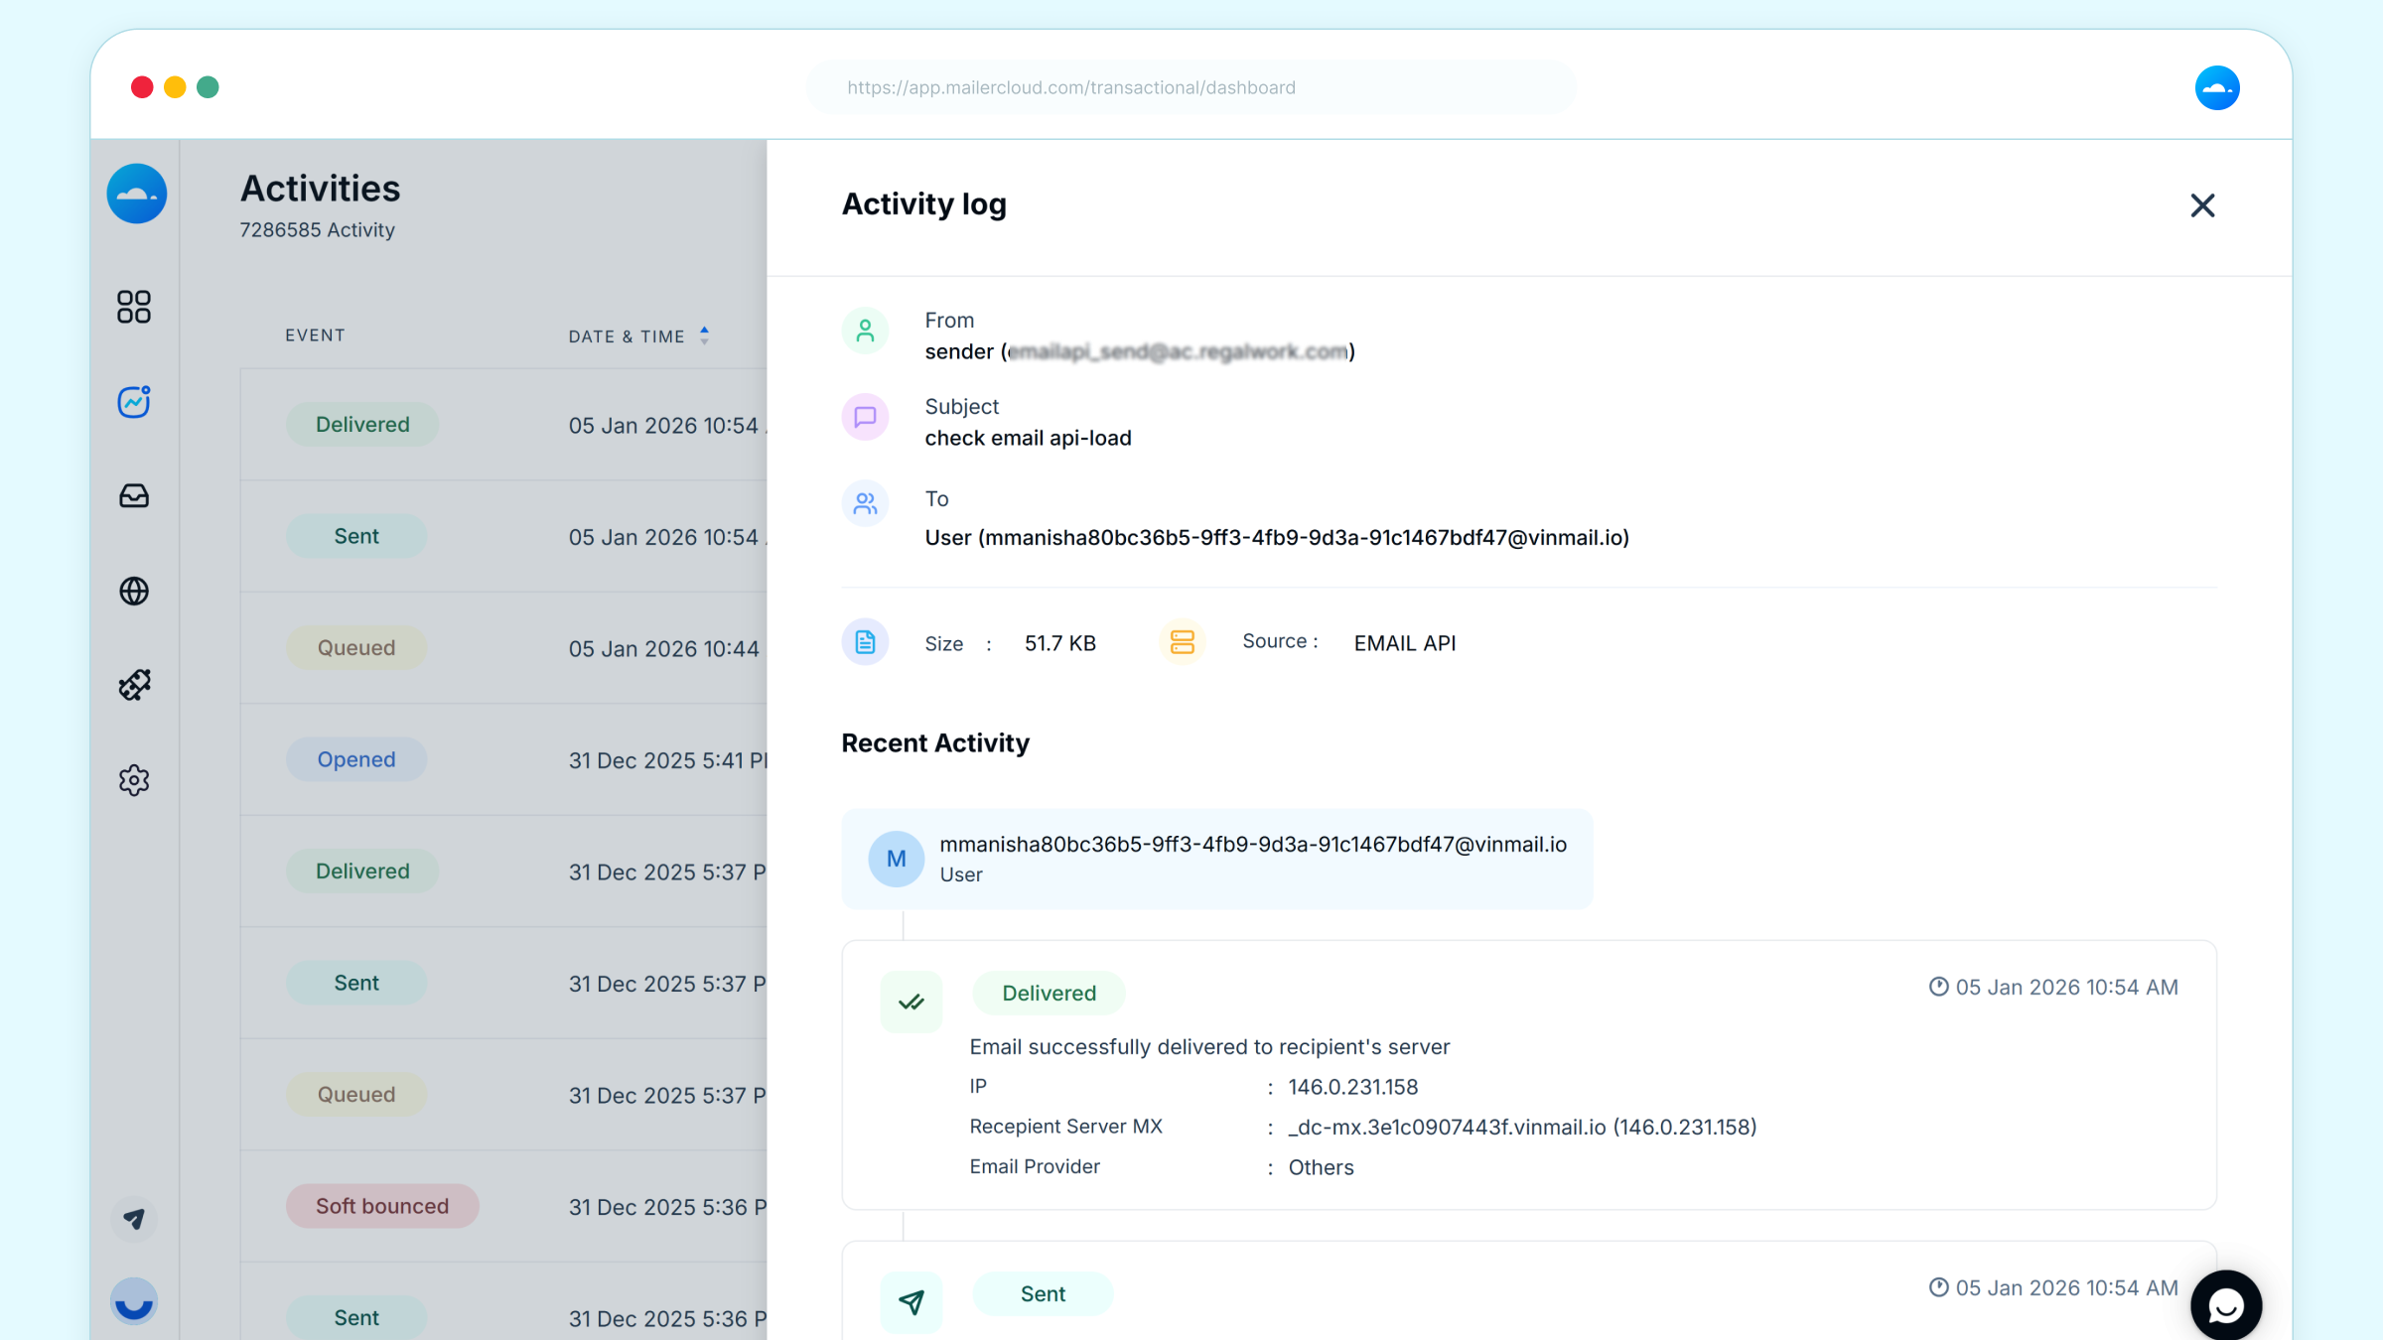This screenshot has height=1340, width=2383.
Task: Click recipient card with M avatar
Action: click(x=1216, y=859)
